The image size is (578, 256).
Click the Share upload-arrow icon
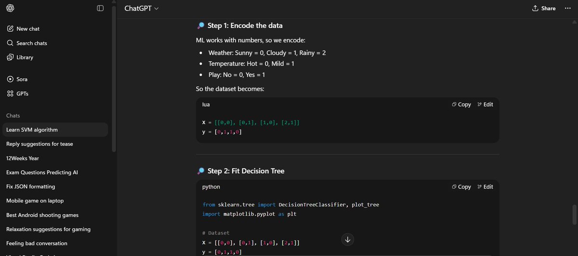[x=535, y=8]
